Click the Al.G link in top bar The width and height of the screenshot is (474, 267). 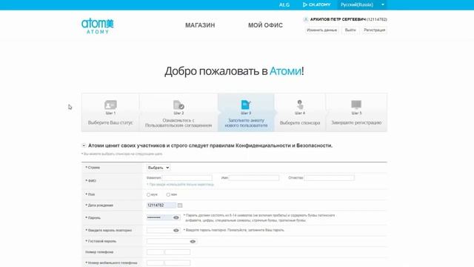tap(284, 5)
